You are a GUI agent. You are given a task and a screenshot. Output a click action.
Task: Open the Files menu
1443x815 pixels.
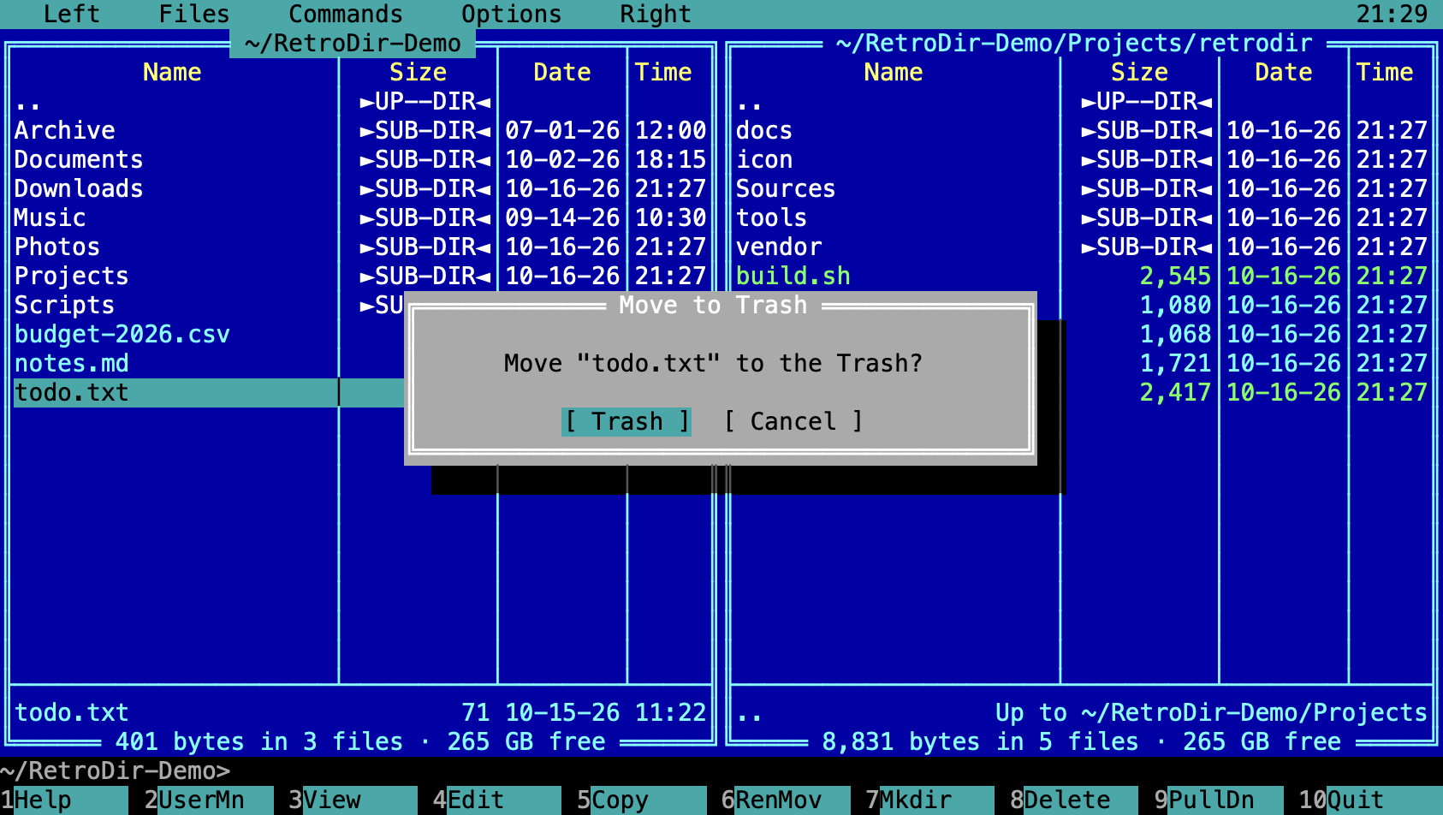pos(194,14)
